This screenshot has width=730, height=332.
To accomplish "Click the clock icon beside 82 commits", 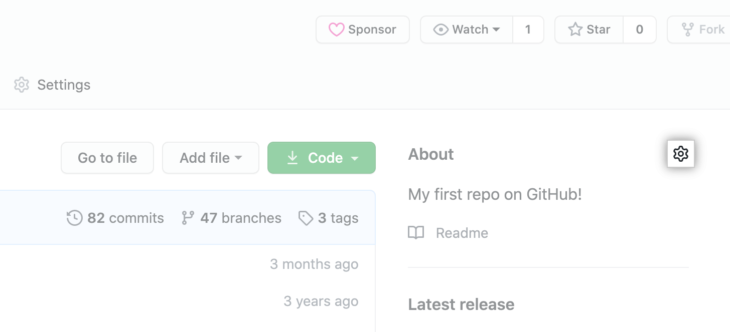I will pyautogui.click(x=74, y=218).
